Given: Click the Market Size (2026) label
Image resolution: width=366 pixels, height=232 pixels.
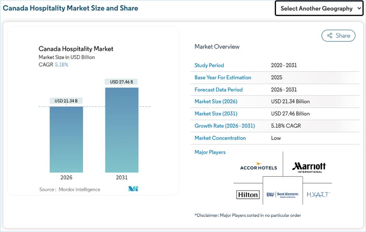Looking at the screenshot, I should (216, 101).
